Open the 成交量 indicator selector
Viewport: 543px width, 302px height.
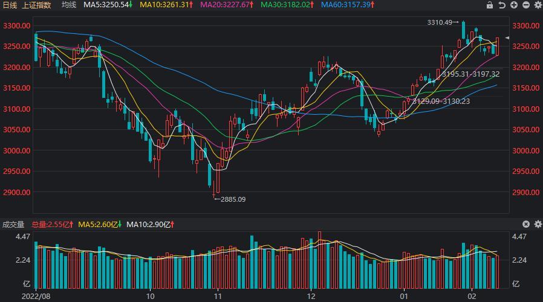coord(13,224)
